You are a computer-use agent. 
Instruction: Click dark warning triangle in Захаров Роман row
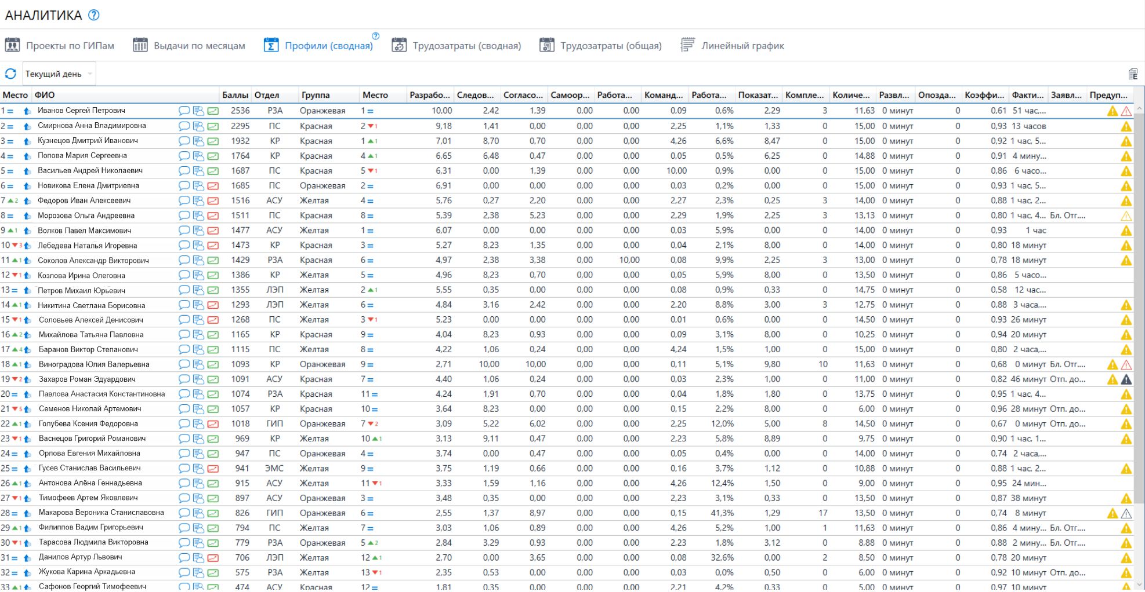click(1126, 380)
